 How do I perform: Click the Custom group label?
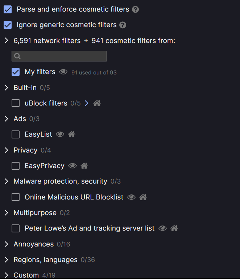26,275
